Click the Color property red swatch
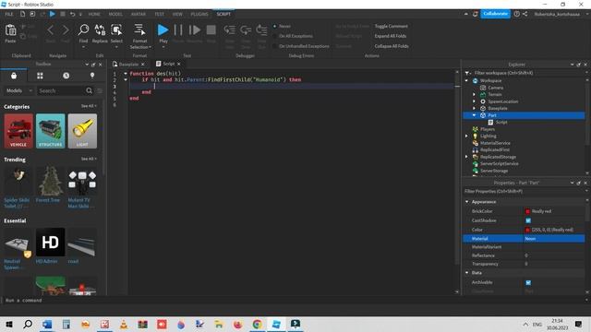This screenshot has height=332, width=591. (x=527, y=230)
